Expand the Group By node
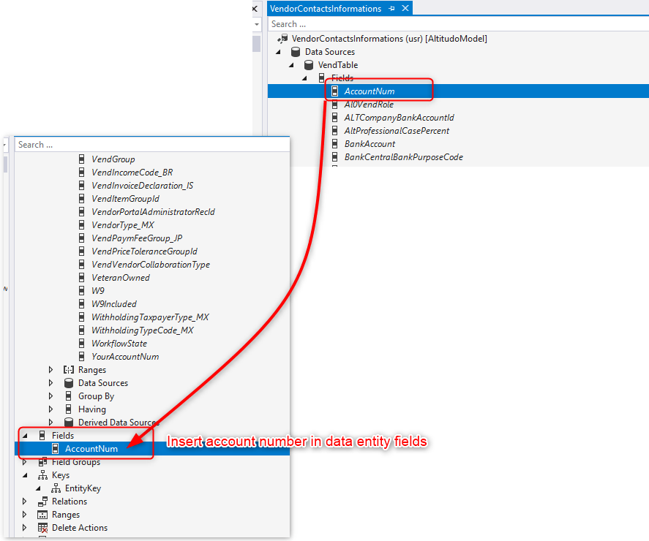 click(x=51, y=396)
